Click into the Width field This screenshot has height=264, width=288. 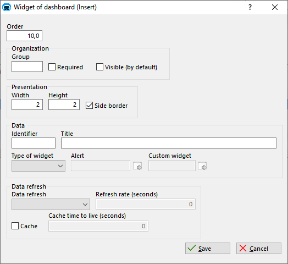click(x=27, y=105)
